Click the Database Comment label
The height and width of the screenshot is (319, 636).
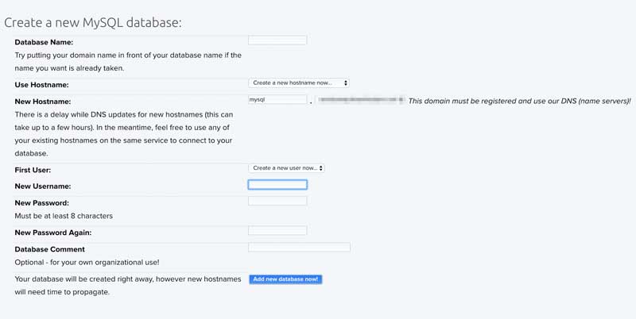pos(48,249)
